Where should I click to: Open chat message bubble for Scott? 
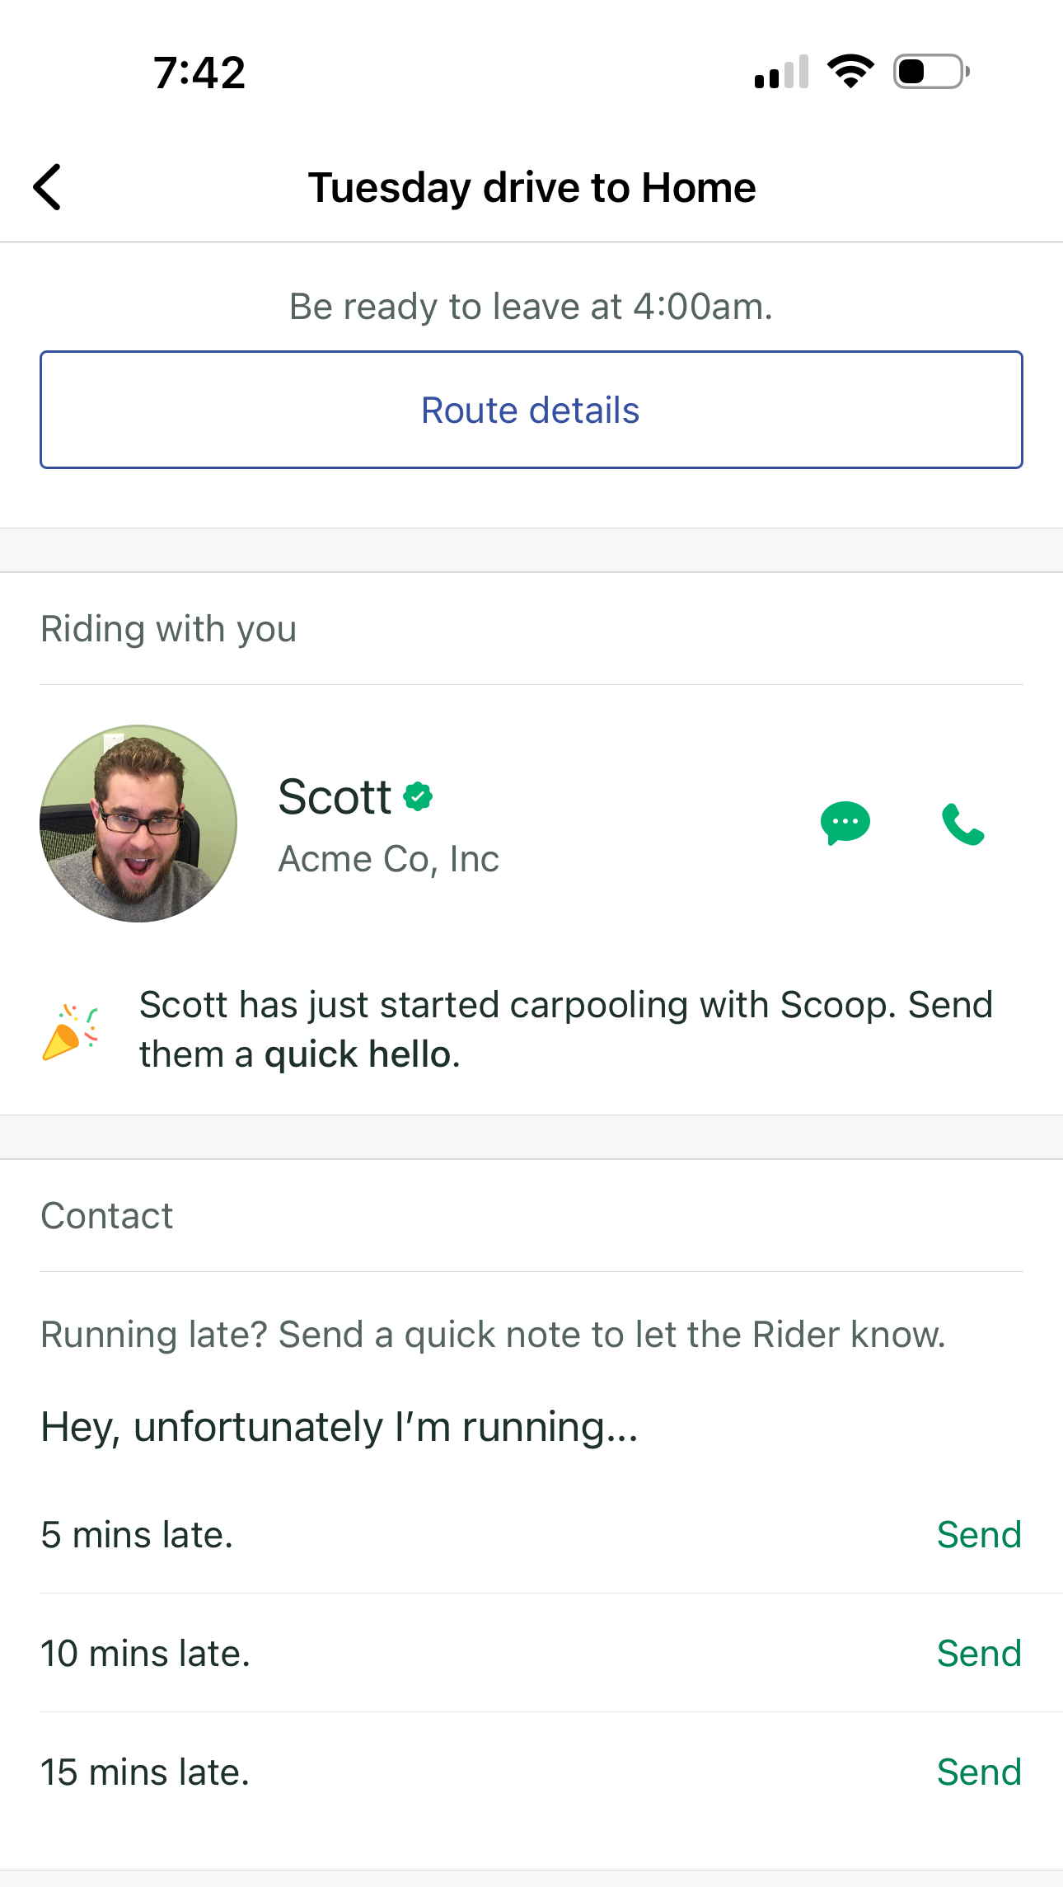pos(845,823)
